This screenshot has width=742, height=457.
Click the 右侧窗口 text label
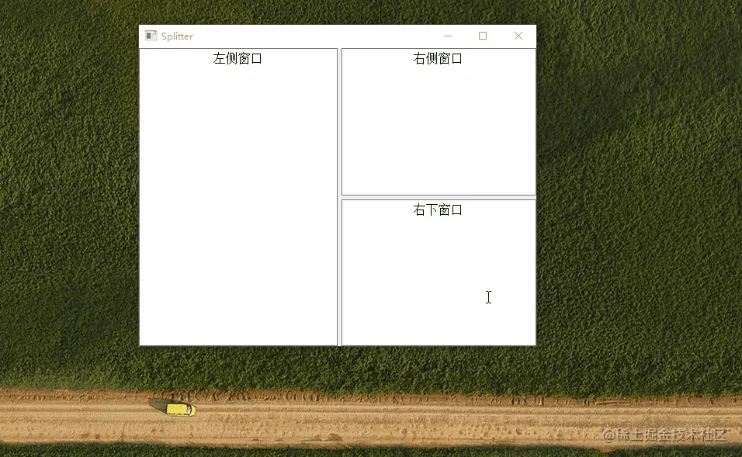coord(438,58)
